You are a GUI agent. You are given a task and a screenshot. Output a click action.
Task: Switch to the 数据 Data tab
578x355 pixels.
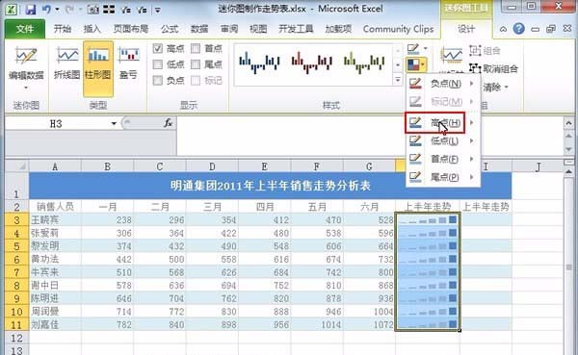(199, 29)
